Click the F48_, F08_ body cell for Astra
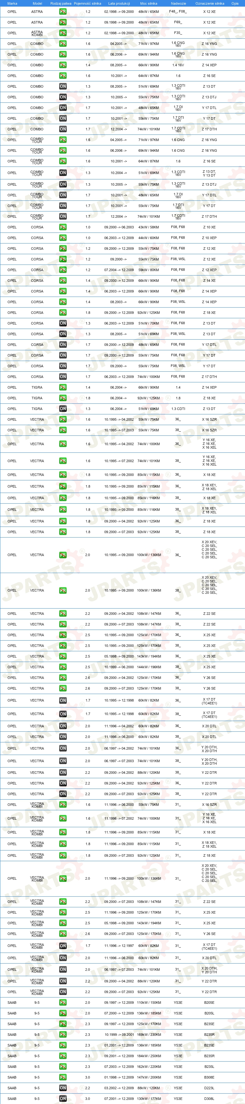This screenshot has width=245, height=1104. (177, 12)
